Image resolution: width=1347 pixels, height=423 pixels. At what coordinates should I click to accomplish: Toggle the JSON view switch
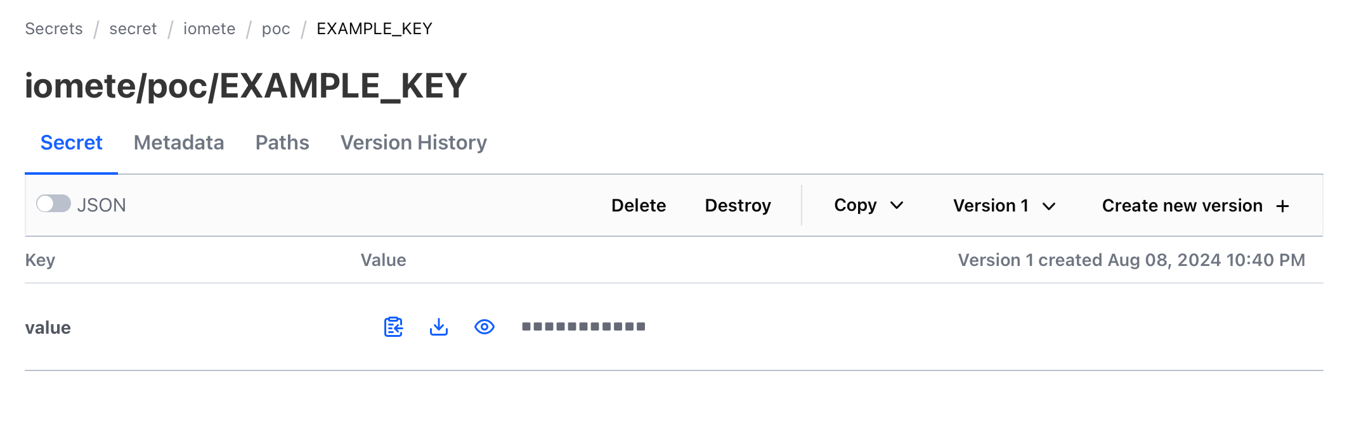click(x=53, y=204)
